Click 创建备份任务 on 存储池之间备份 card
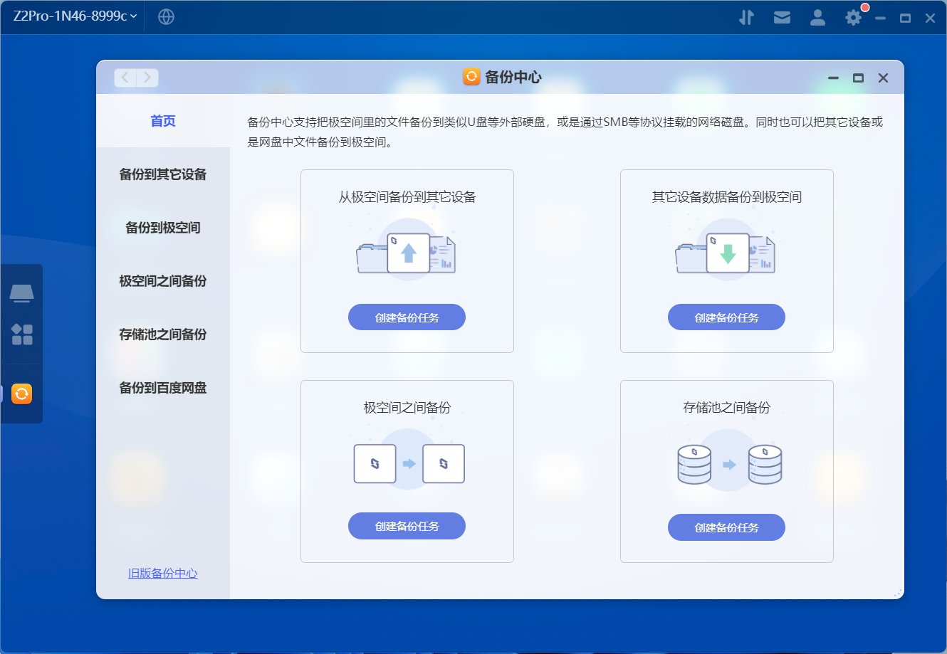This screenshot has height=654, width=947. [726, 527]
